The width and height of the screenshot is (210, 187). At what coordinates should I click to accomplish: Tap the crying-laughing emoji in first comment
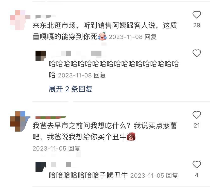click(102, 36)
